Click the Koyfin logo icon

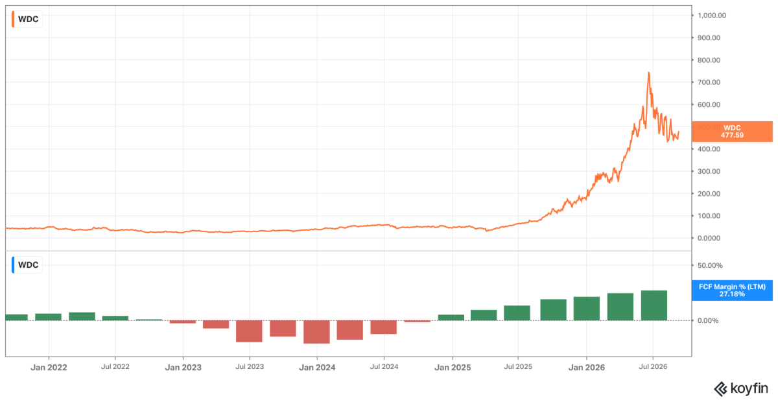coord(721,388)
